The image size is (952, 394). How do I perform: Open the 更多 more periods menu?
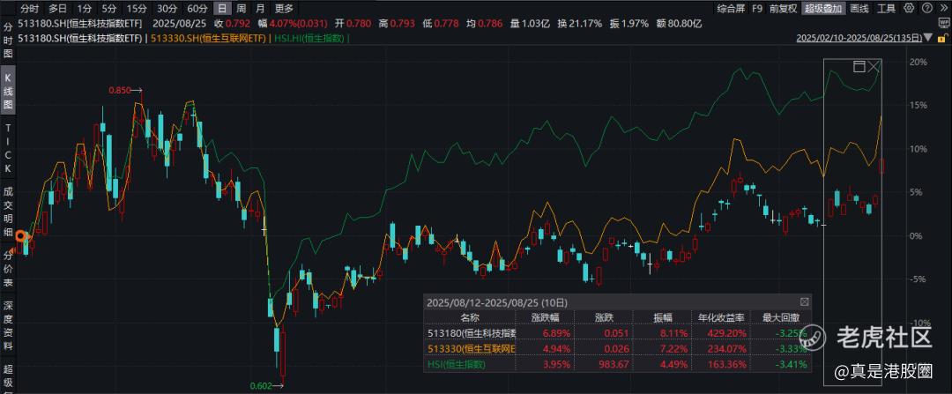[x=284, y=8]
